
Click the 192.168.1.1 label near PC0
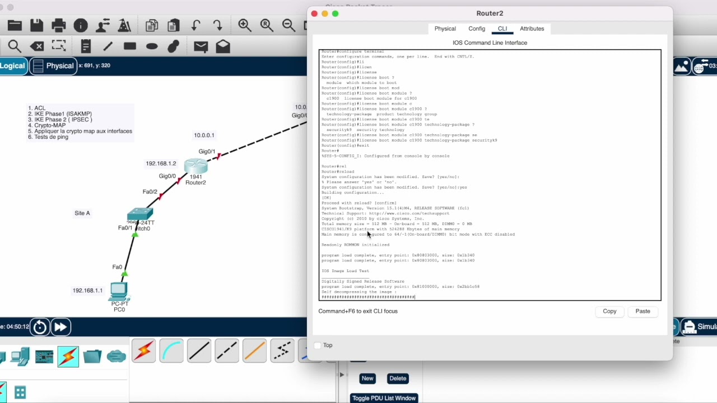(87, 290)
